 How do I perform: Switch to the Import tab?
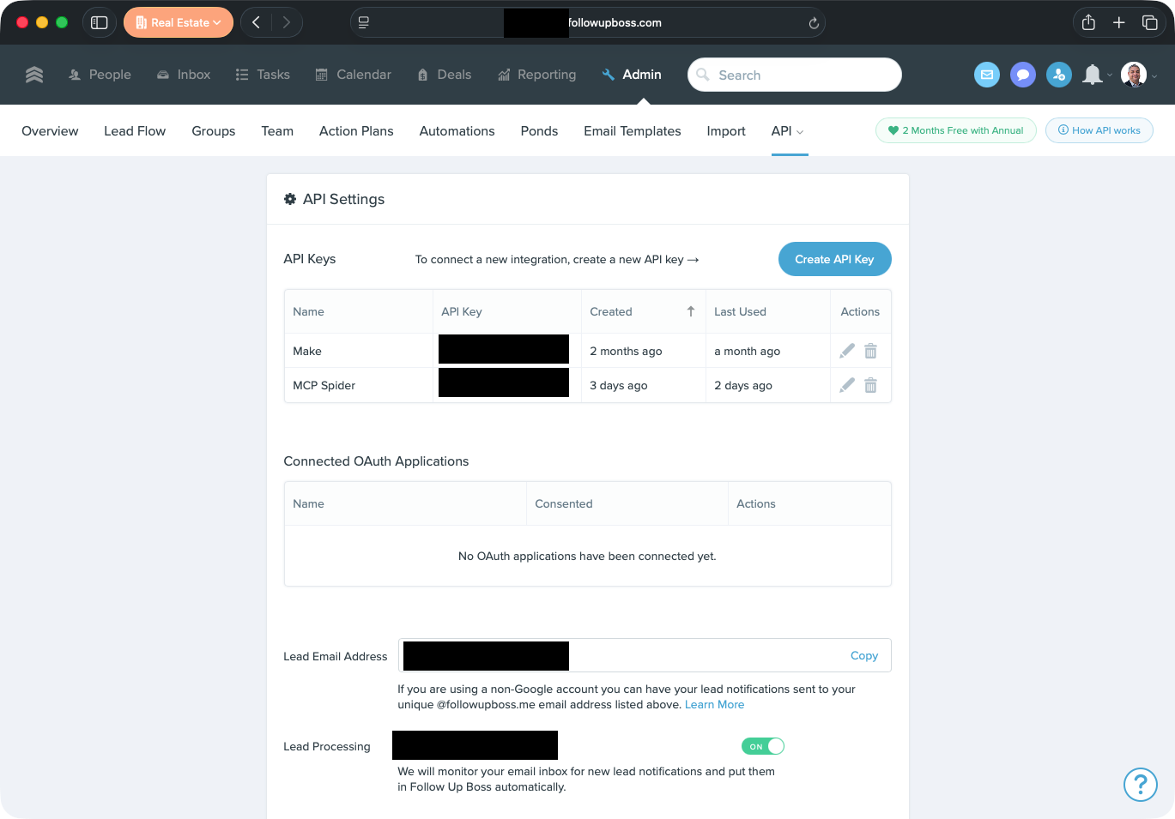tap(726, 131)
